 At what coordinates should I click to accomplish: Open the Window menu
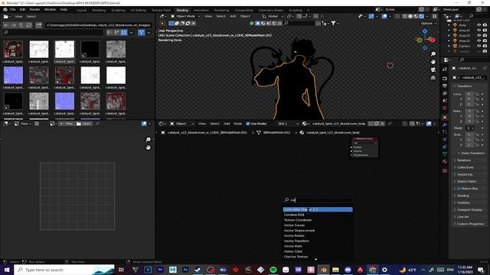tap(50, 10)
